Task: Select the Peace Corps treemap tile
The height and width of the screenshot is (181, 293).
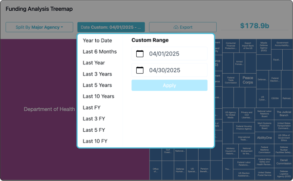Action: (248, 80)
